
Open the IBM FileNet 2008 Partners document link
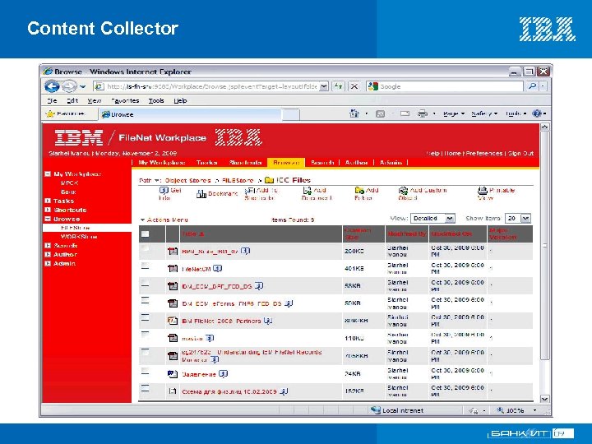[x=221, y=321]
